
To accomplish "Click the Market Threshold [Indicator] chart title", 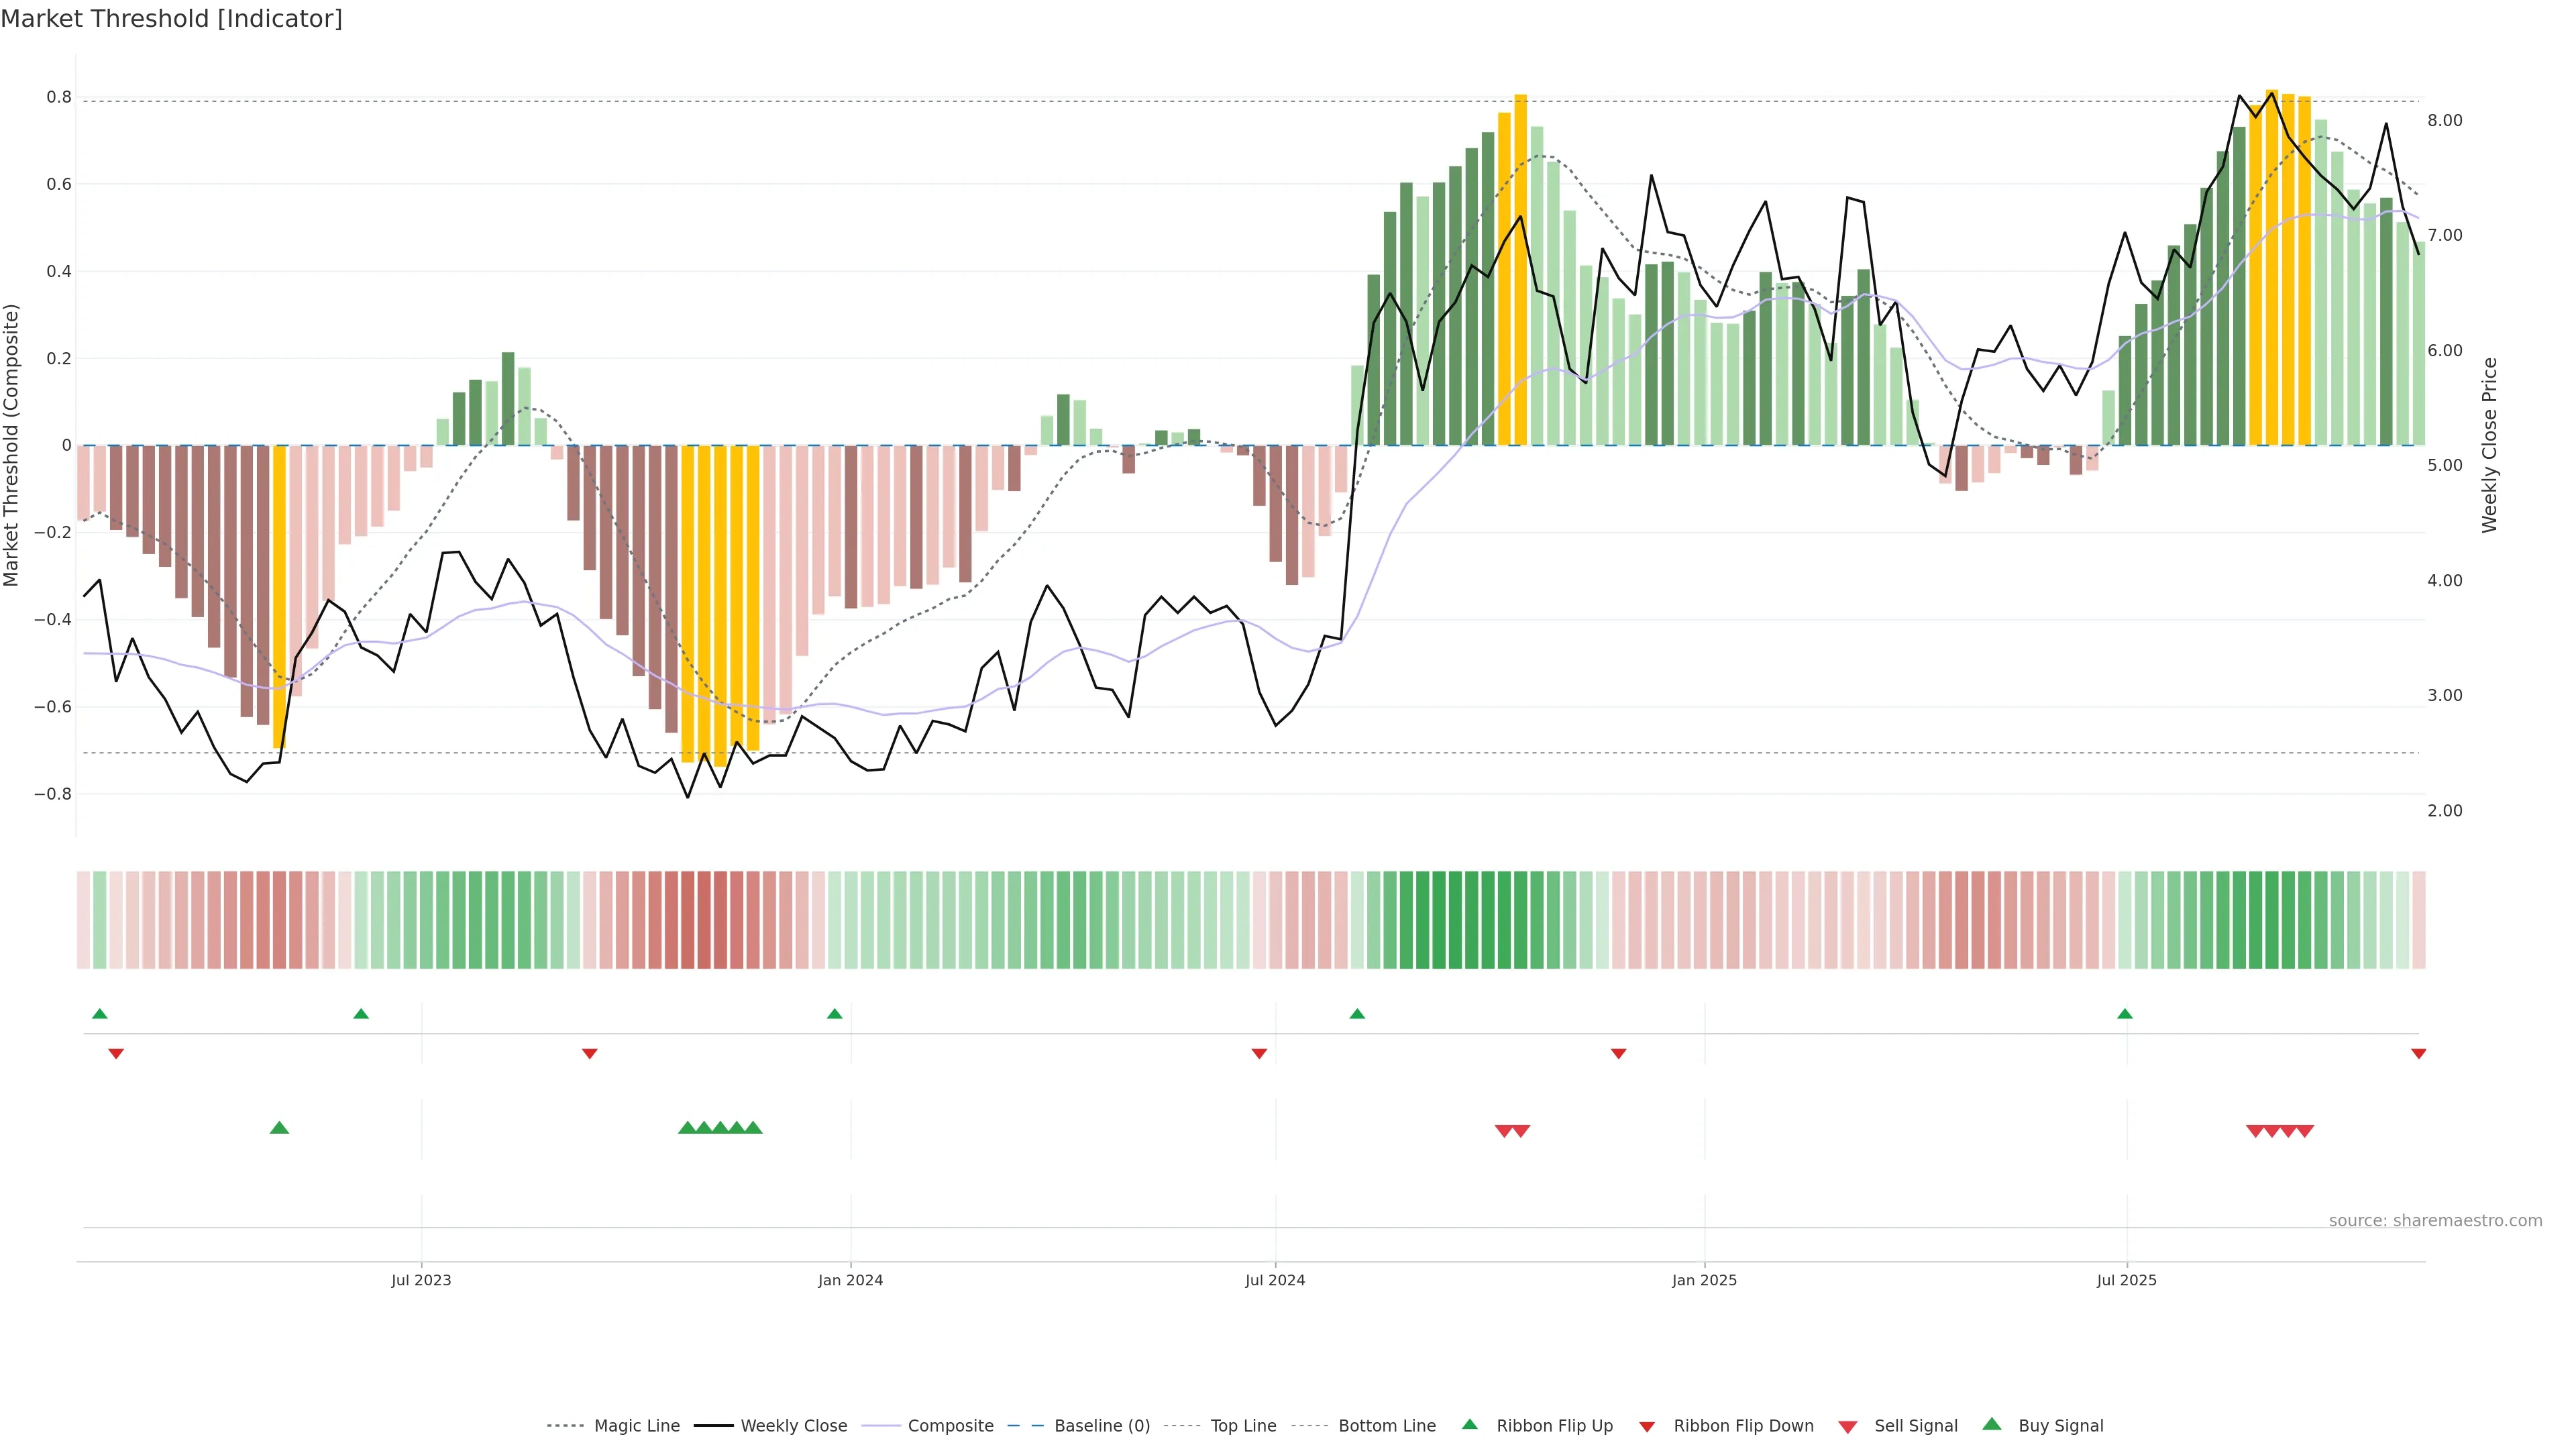I will (x=171, y=19).
